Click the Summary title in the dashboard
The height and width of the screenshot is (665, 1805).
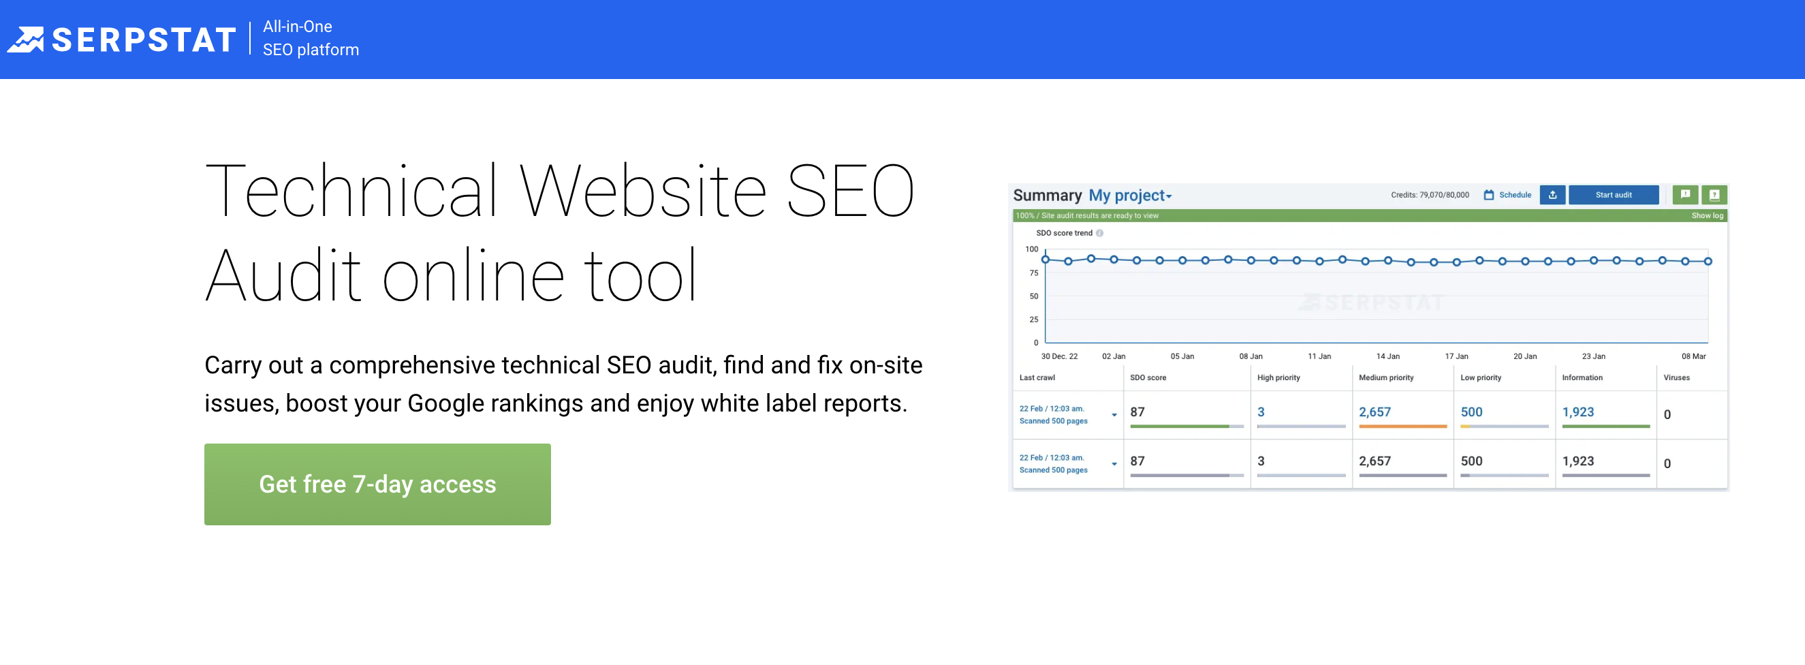(x=1047, y=196)
